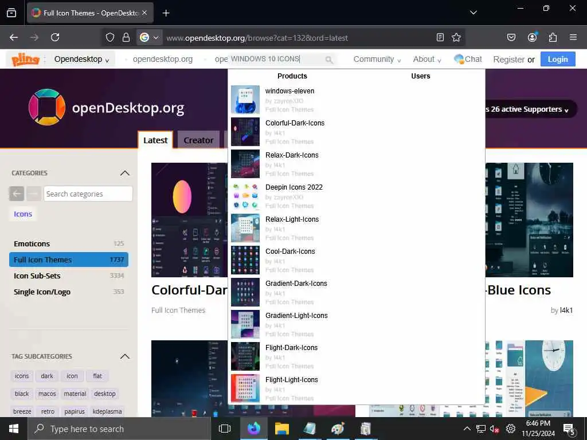The width and height of the screenshot is (587, 440).
Task: Click the l4k1 author link
Action: tap(566, 310)
